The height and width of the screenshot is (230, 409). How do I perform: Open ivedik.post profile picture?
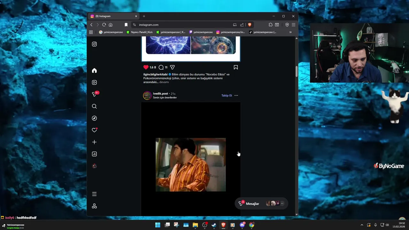pos(147,96)
